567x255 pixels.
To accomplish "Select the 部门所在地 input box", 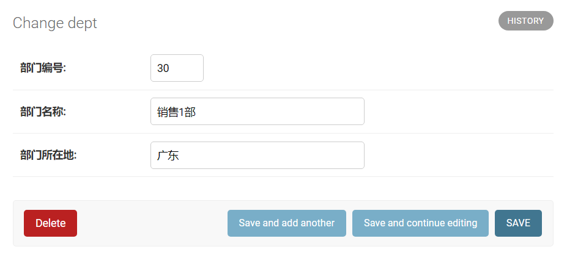I will coord(257,156).
